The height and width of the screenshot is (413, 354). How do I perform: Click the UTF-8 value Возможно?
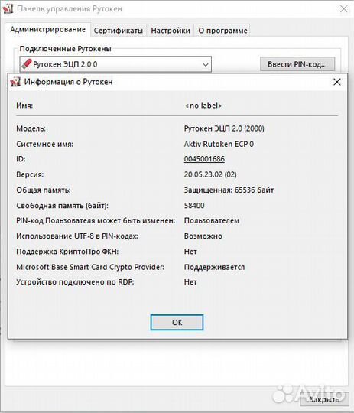pyautogui.click(x=203, y=236)
